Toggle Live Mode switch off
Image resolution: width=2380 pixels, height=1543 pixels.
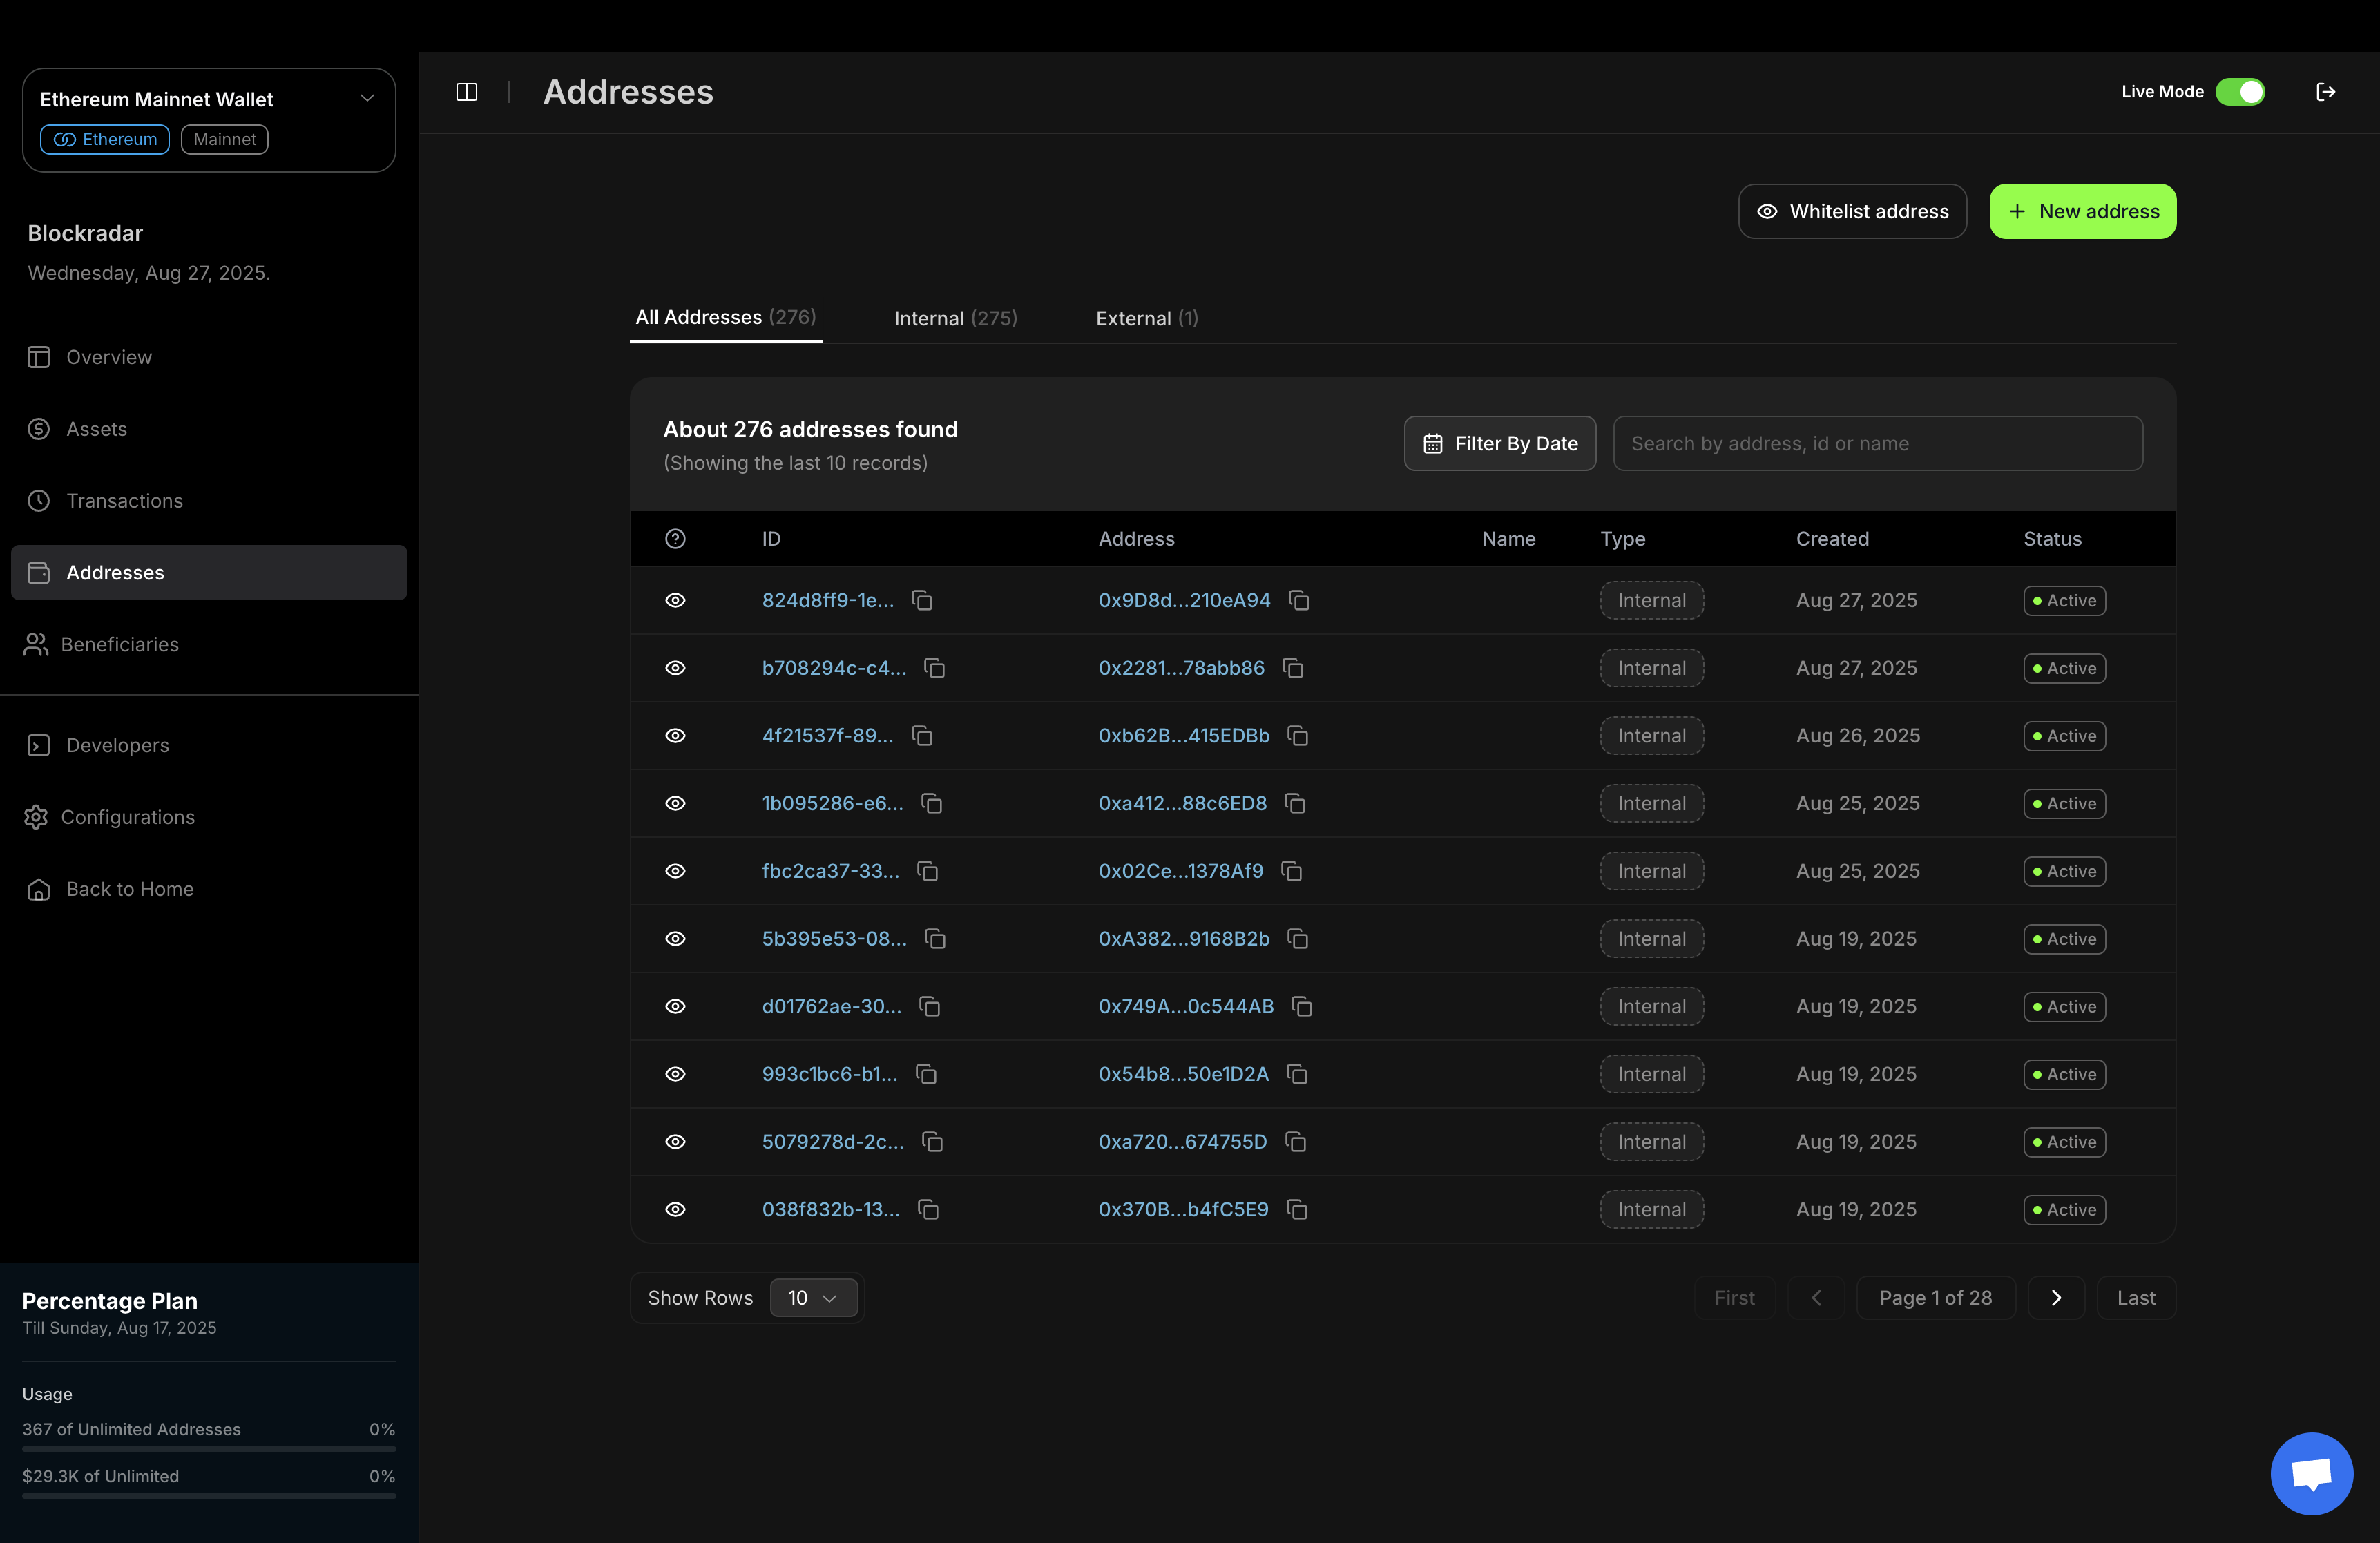(x=2240, y=92)
